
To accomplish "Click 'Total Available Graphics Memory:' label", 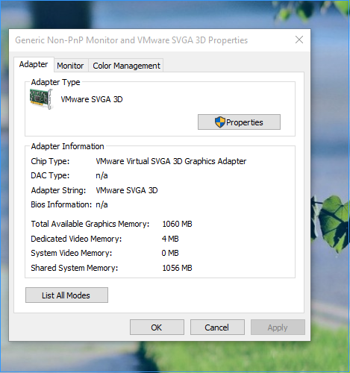I will pyautogui.click(x=90, y=224).
